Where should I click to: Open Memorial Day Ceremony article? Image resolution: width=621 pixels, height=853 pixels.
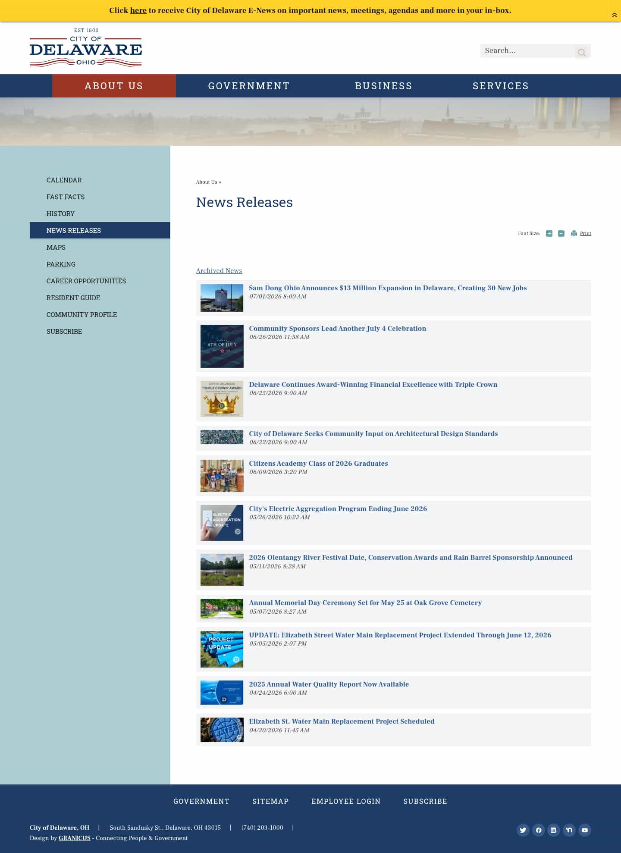(365, 603)
